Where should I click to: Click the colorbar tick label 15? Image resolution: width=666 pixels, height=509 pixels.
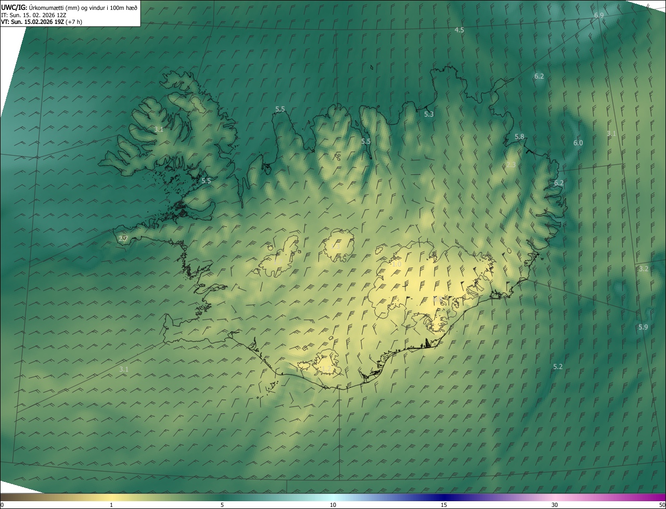[x=444, y=505]
